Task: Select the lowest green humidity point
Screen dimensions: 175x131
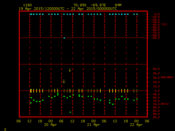Action: [70, 112]
